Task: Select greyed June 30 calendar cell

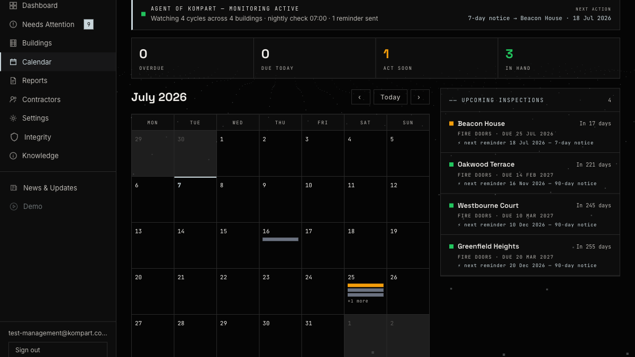Action: tap(195, 153)
